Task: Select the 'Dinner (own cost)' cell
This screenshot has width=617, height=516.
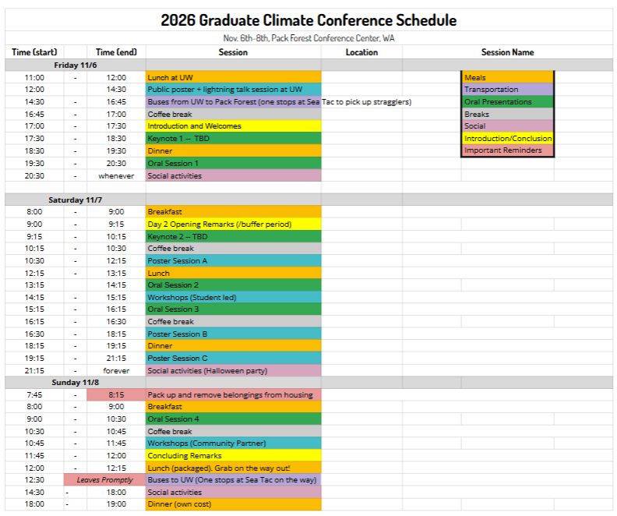Action: click(234, 504)
